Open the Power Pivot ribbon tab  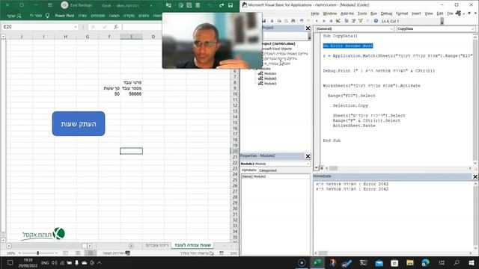point(64,16)
